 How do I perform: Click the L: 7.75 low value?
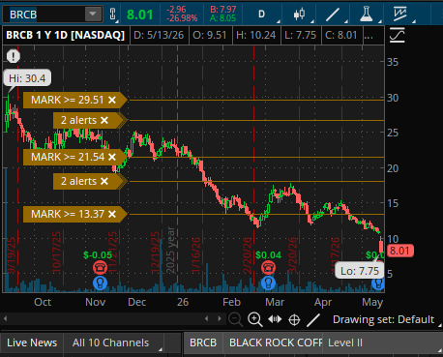pos(300,35)
